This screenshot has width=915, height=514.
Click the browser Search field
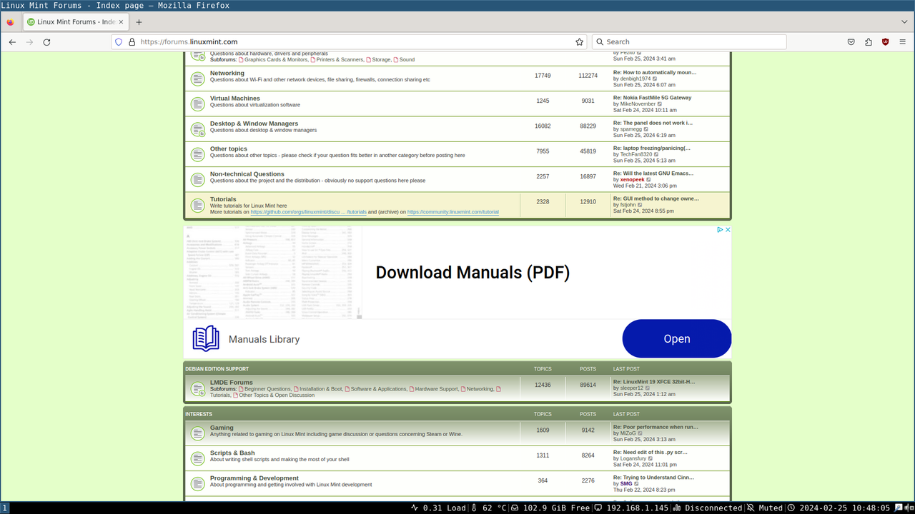689,42
